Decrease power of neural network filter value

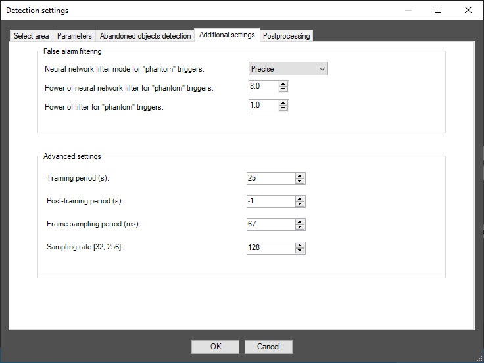point(283,89)
